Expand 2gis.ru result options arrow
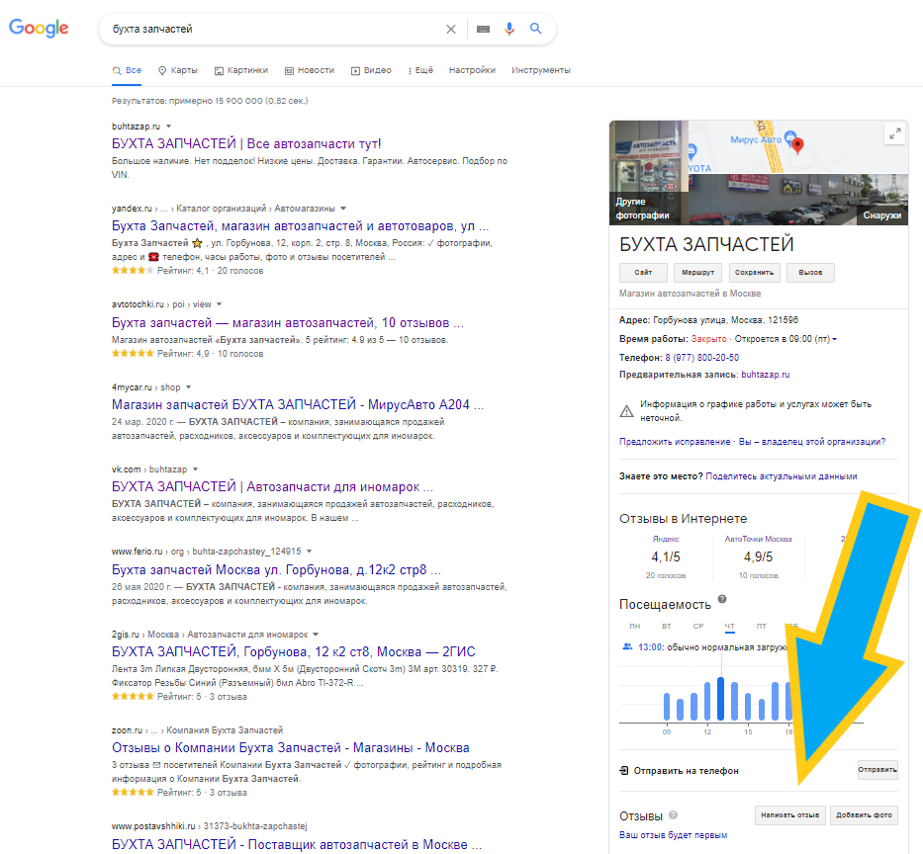 pyautogui.click(x=316, y=634)
